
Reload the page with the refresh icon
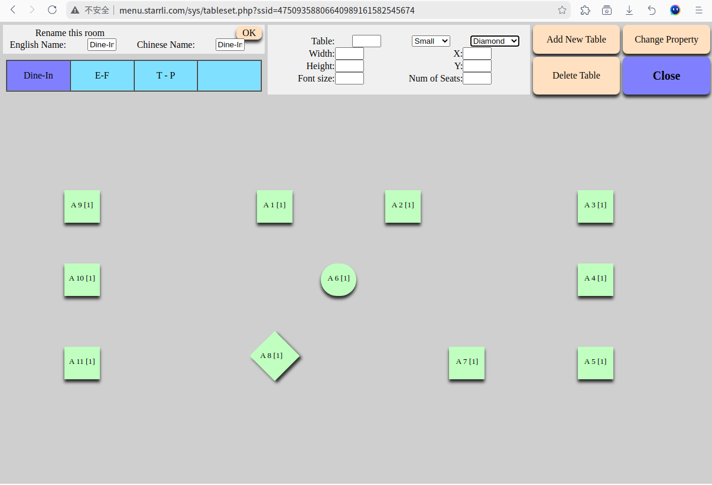tap(52, 10)
